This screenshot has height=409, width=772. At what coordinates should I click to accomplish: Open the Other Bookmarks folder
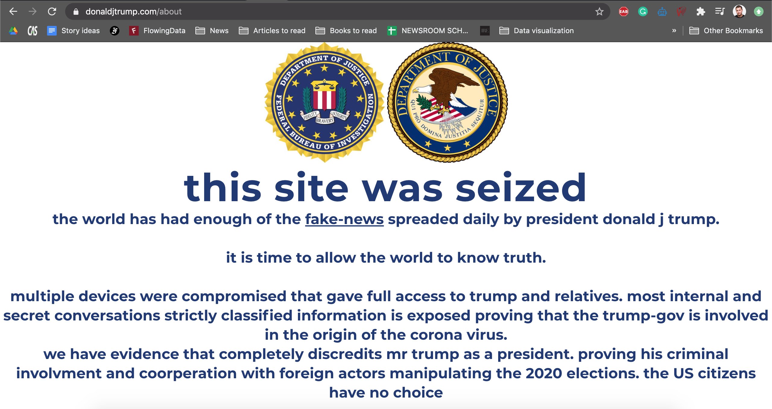pyautogui.click(x=726, y=31)
